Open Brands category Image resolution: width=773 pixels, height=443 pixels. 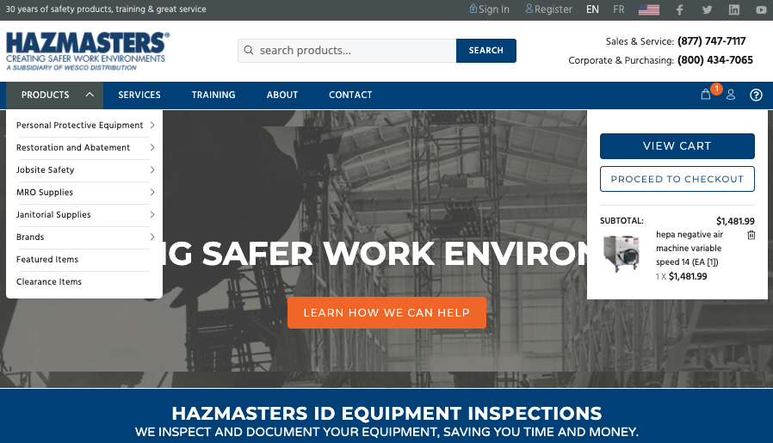point(30,237)
